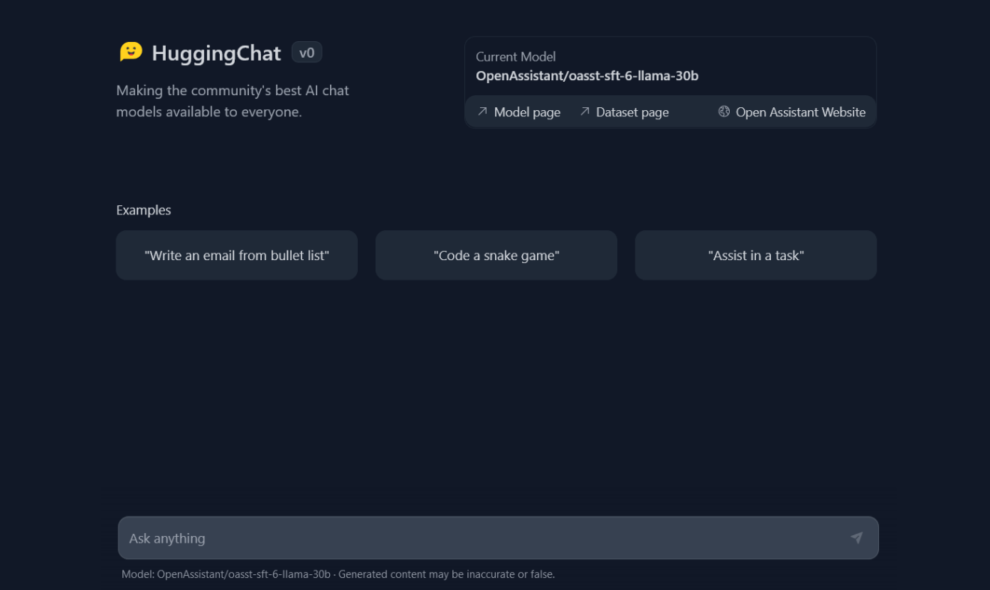
Task: Open the Model page link
Action: [x=526, y=112]
